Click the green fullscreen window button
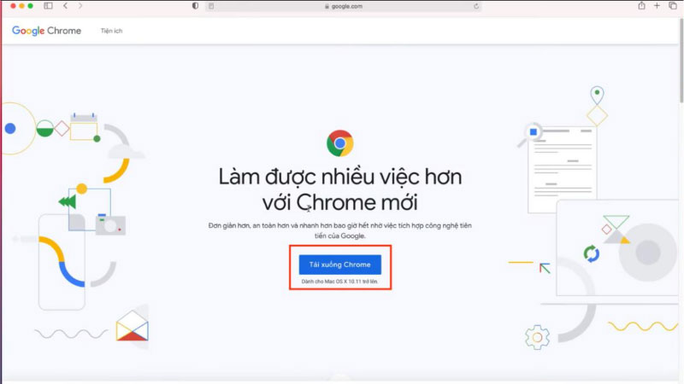 tap(31, 6)
